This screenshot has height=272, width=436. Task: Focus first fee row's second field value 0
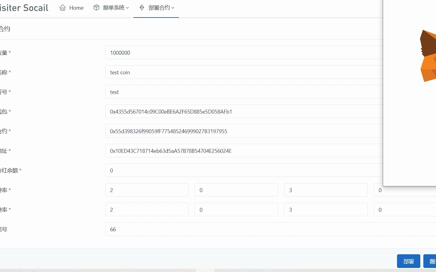tap(236, 190)
